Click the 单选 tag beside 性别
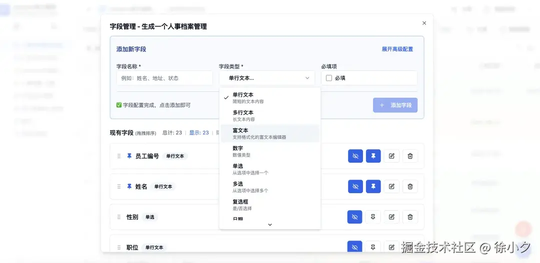The height and width of the screenshot is (263, 540). point(150,217)
